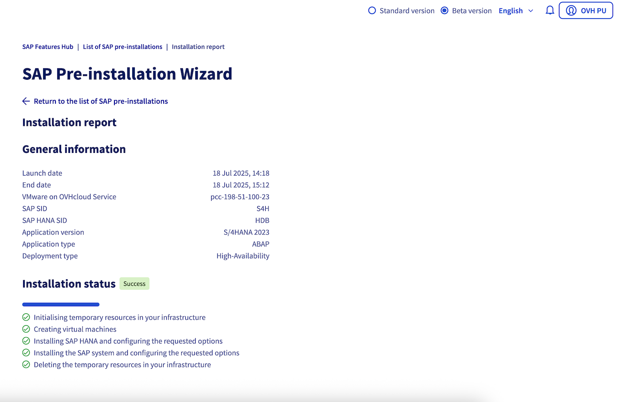Open SAP Features Hub breadcrumb
Image resolution: width=621 pixels, height=402 pixels.
tap(47, 47)
